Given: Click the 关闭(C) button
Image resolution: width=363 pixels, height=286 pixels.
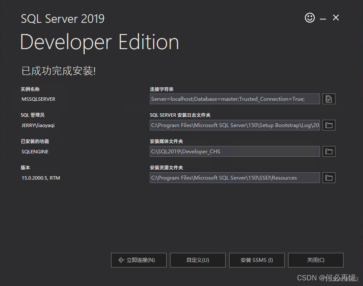Looking at the screenshot, I should pos(316,260).
